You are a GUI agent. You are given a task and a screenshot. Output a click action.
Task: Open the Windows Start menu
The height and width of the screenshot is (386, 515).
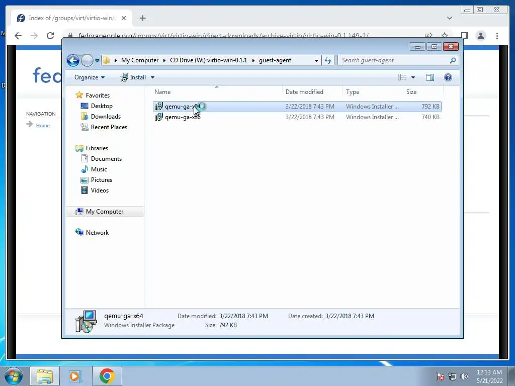14,376
